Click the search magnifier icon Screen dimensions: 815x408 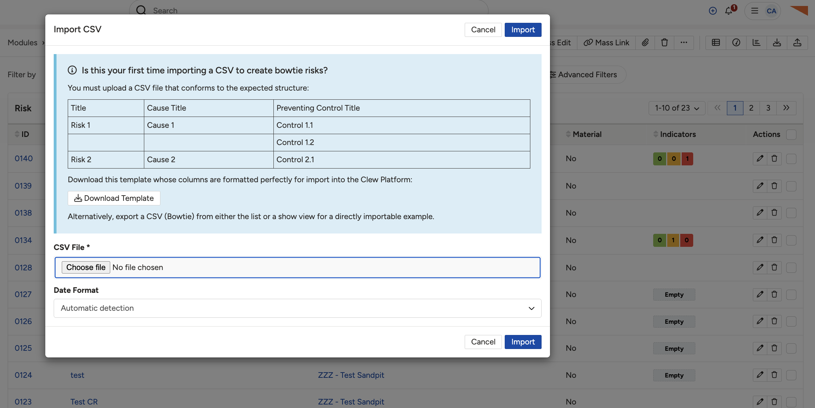[141, 10]
